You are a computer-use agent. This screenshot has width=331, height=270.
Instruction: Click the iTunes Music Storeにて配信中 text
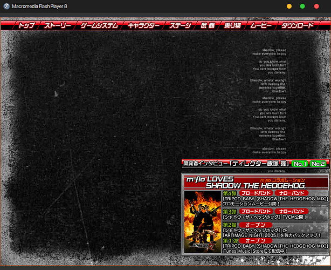255,251
